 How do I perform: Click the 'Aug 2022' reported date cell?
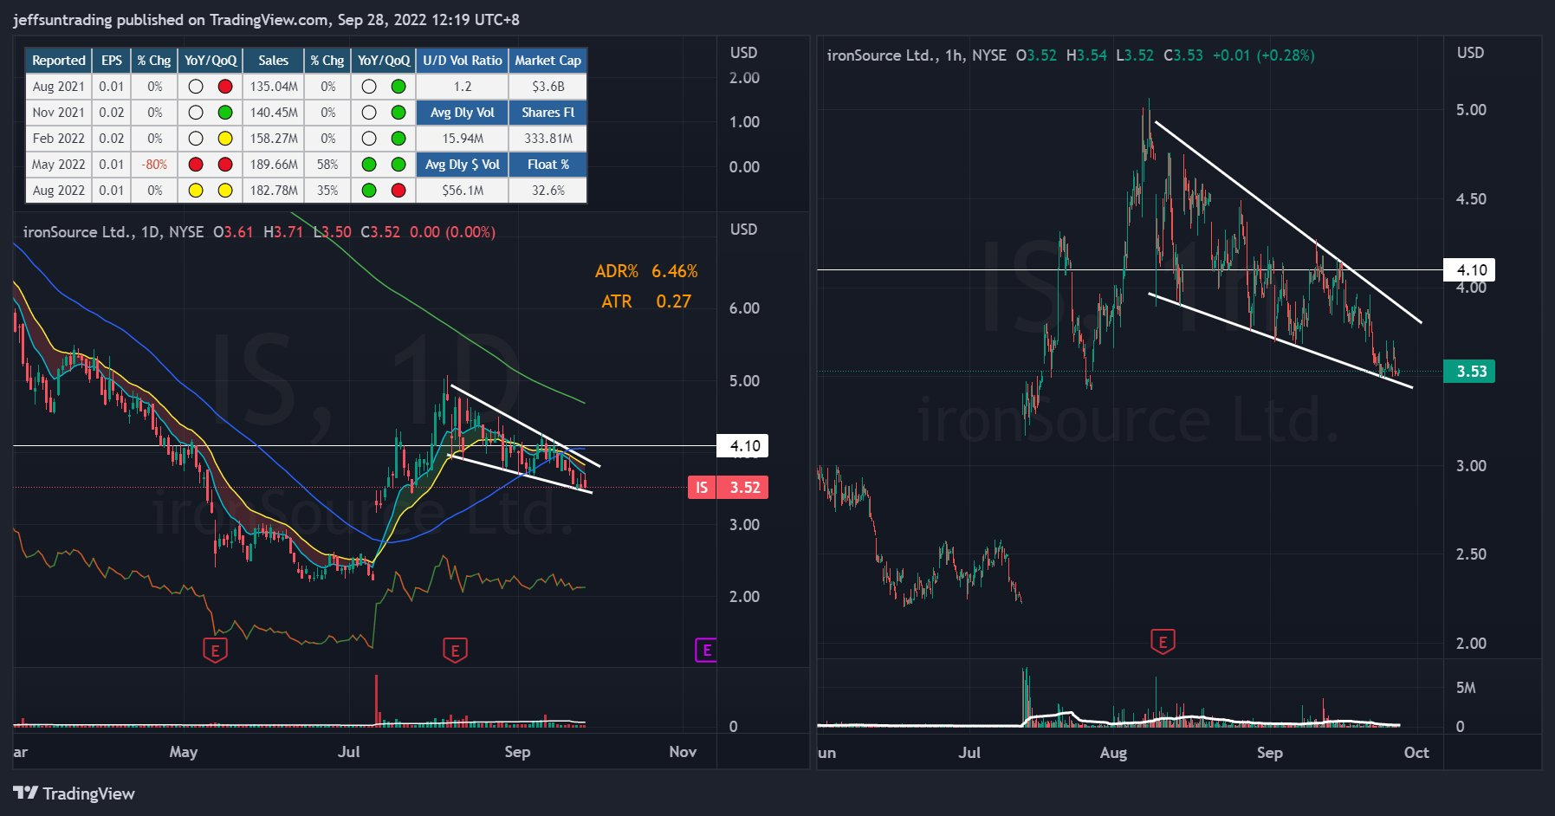[59, 191]
